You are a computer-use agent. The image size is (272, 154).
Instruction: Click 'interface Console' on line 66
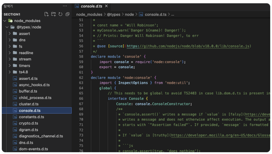click(126, 98)
